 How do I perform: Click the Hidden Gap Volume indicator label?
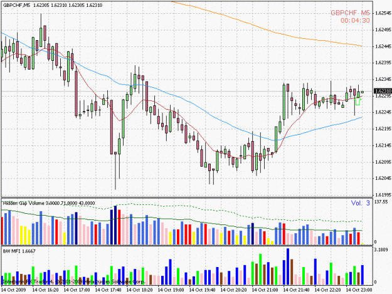pyautogui.click(x=49, y=203)
